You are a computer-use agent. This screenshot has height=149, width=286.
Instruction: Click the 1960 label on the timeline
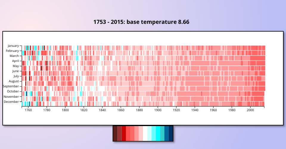213,110
